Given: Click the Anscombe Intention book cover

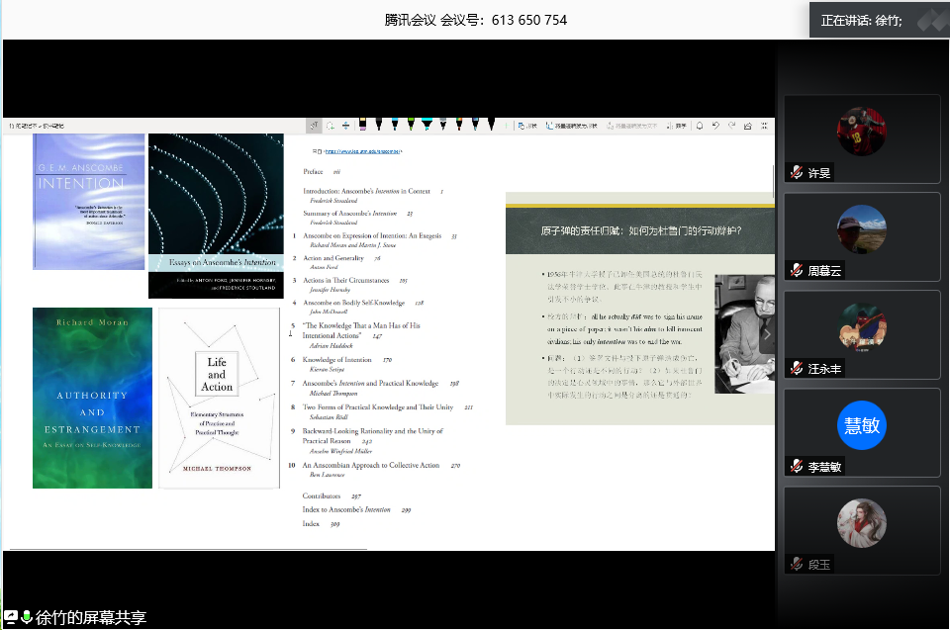Looking at the screenshot, I should 88,202.
